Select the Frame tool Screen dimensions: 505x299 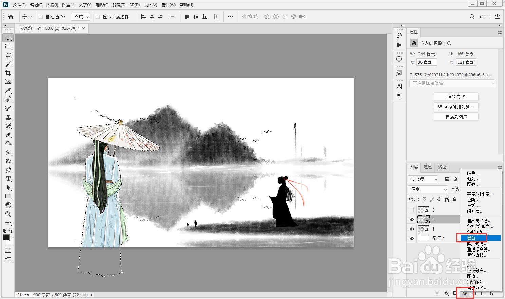coord(8,82)
